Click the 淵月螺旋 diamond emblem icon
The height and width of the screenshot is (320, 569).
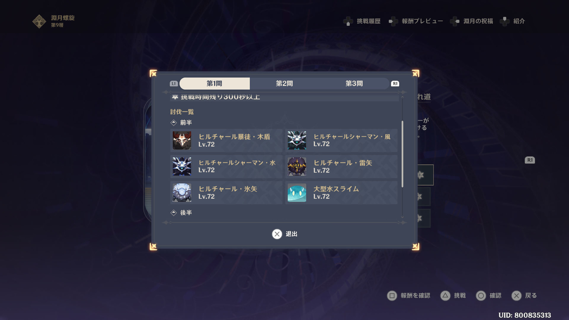tap(39, 21)
